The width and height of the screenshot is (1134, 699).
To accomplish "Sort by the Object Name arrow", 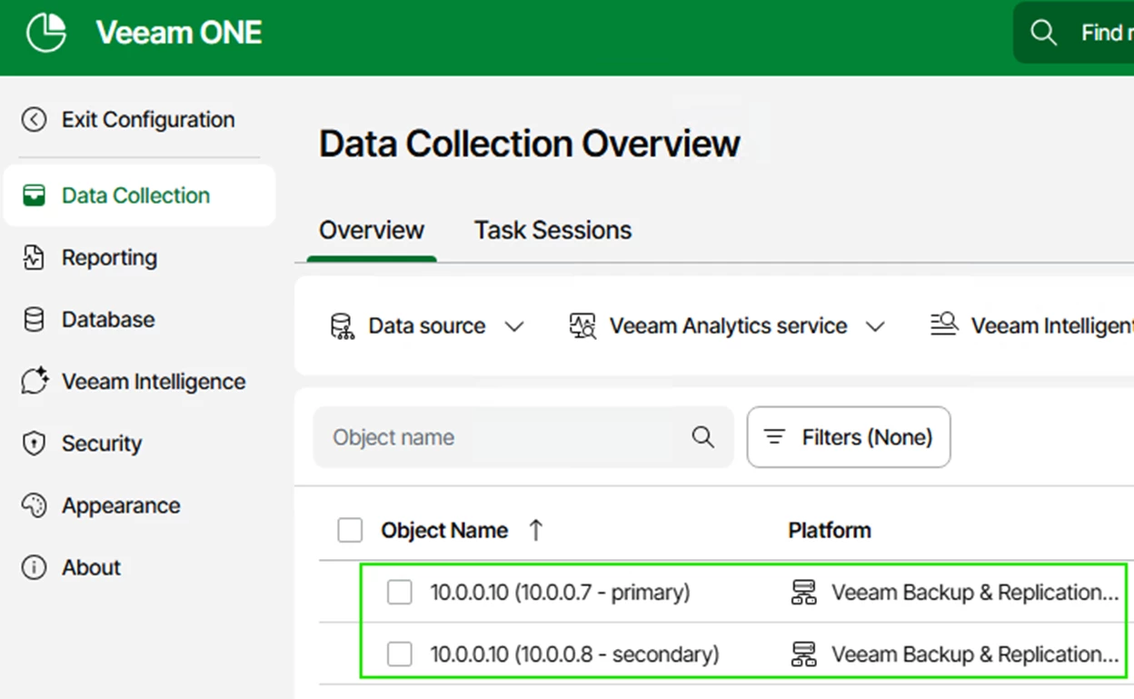I will pyautogui.click(x=536, y=531).
